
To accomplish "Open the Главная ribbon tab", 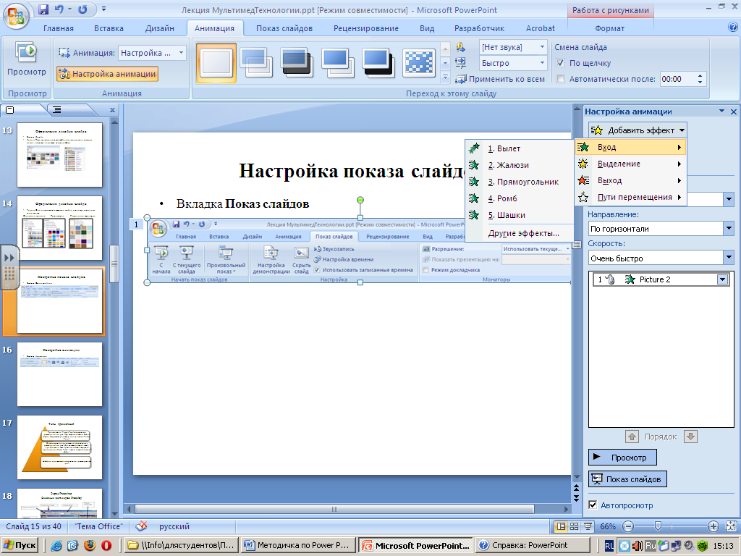I will 59,28.
